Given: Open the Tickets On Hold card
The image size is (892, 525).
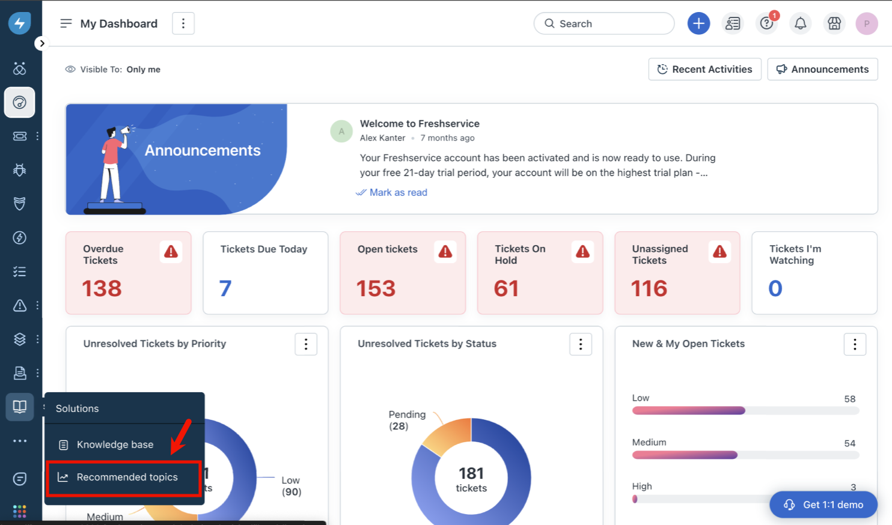Looking at the screenshot, I should click(540, 273).
